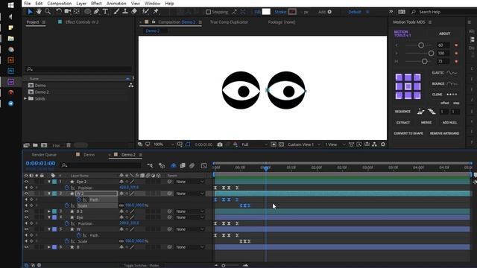The height and width of the screenshot is (268, 477).
Task: Select the Rotation tool
Action: click(x=58, y=12)
